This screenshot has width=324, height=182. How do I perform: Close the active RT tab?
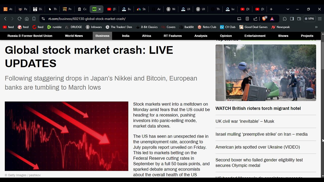(x=99, y=9)
